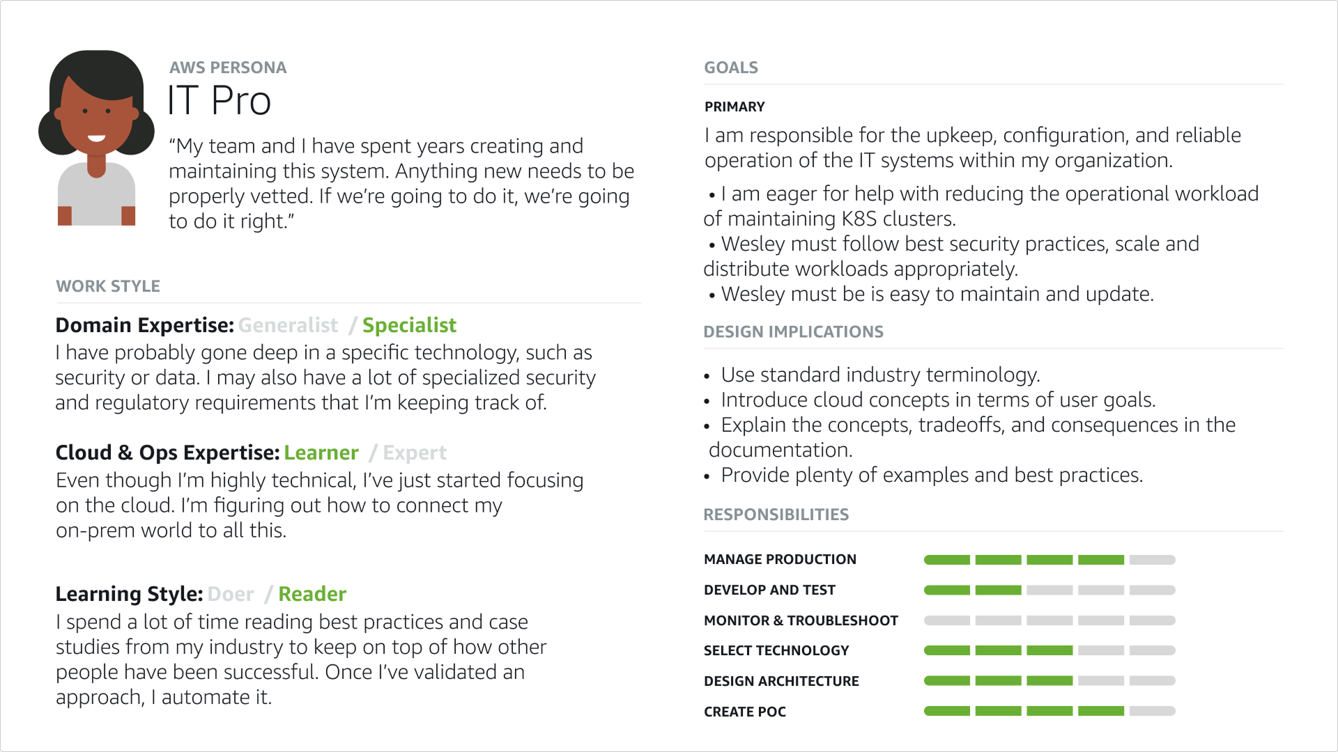Click the Design Architecture rating bar
This screenshot has width=1338, height=752.
pyautogui.click(x=1049, y=681)
